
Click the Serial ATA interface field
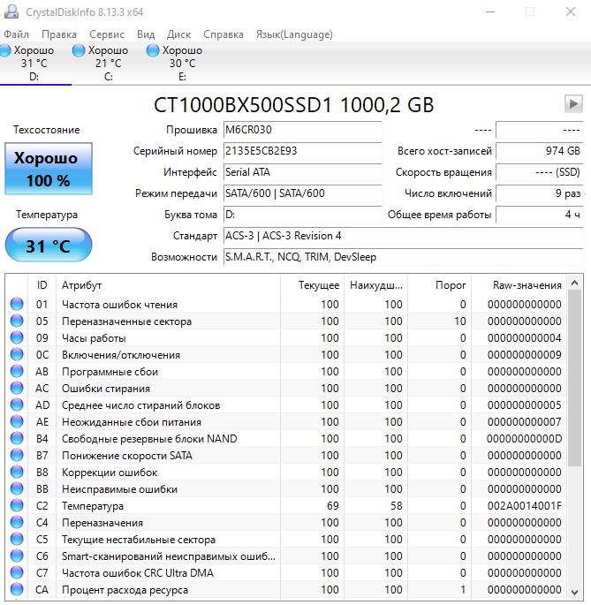click(x=303, y=172)
